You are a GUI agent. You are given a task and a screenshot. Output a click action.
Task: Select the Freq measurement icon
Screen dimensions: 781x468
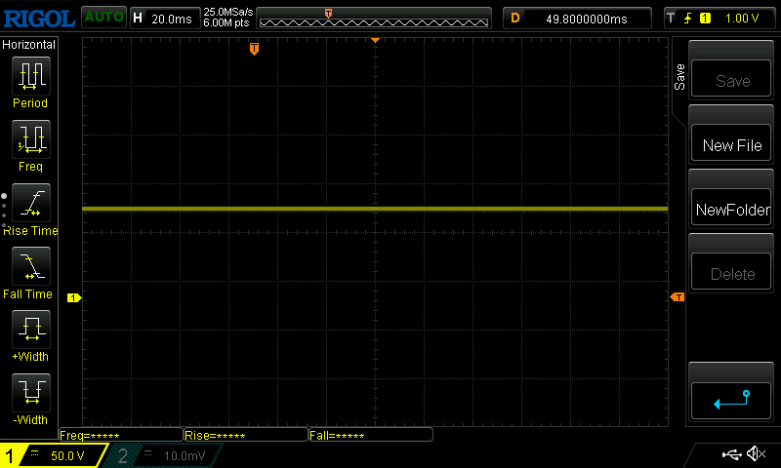pos(31,139)
